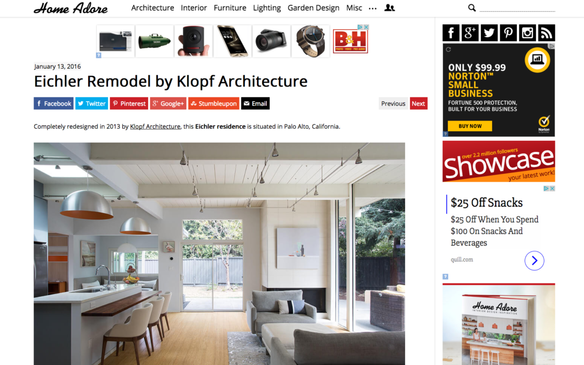Click into the search input field
584x365 pixels.
(x=517, y=8)
